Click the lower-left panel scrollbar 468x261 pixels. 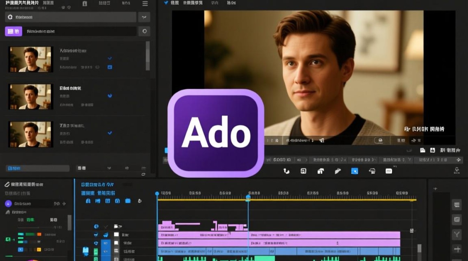pyautogui.click(x=69, y=222)
